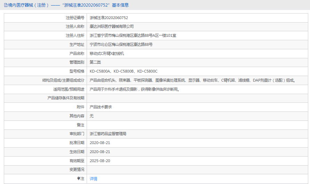Select the value 产品技术要求
310x184 pixels.
point(101,107)
